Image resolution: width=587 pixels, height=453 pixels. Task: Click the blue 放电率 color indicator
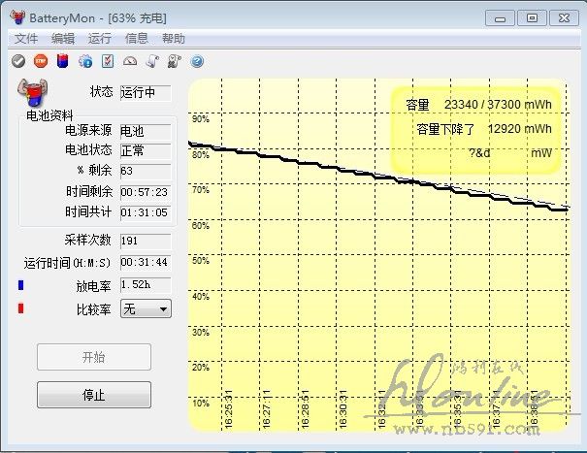coord(21,285)
